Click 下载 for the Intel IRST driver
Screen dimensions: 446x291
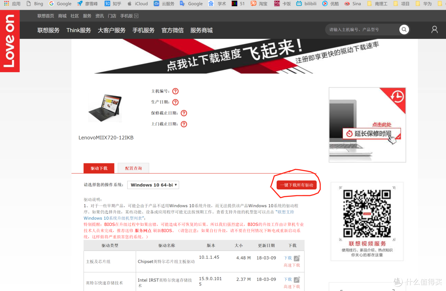coord(288,279)
